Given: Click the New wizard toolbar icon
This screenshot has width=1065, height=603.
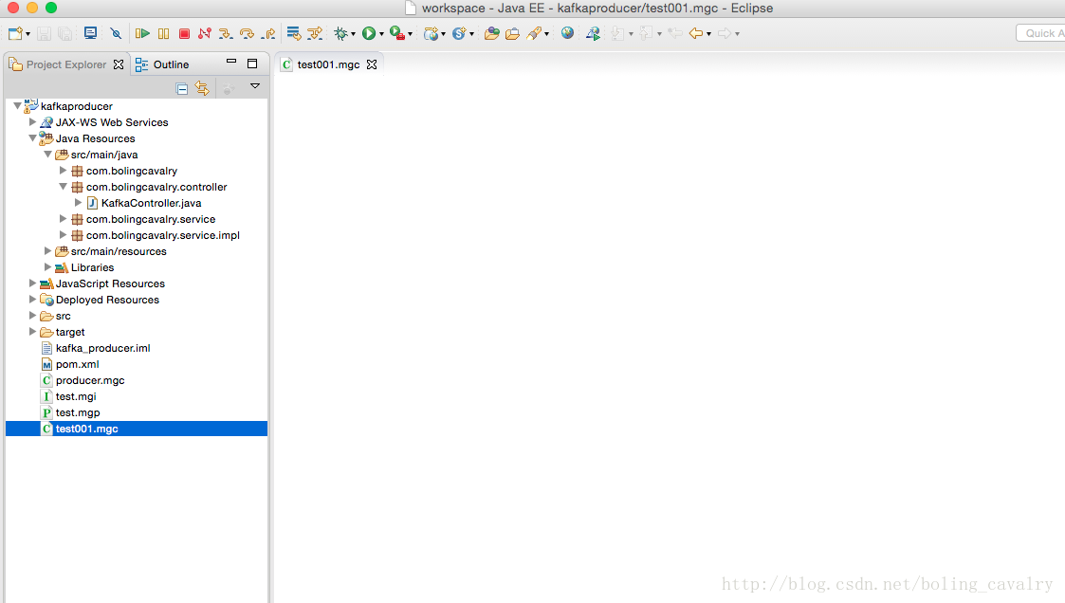Looking at the screenshot, I should (x=15, y=33).
